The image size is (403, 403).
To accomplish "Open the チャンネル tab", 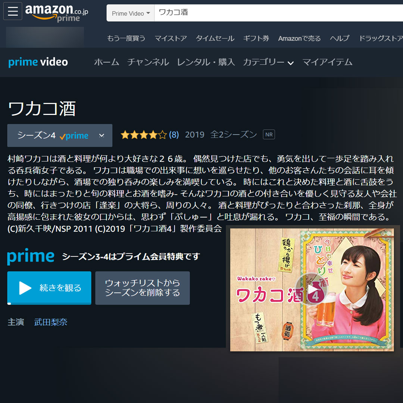I will [148, 62].
